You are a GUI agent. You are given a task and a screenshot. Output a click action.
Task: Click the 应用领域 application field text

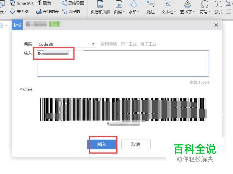tap(129, 44)
